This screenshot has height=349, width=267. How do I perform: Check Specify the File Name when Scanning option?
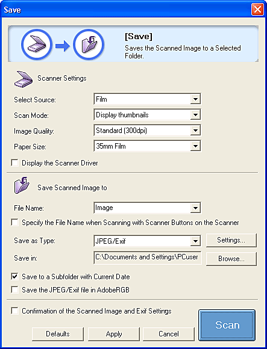[x=14, y=222]
